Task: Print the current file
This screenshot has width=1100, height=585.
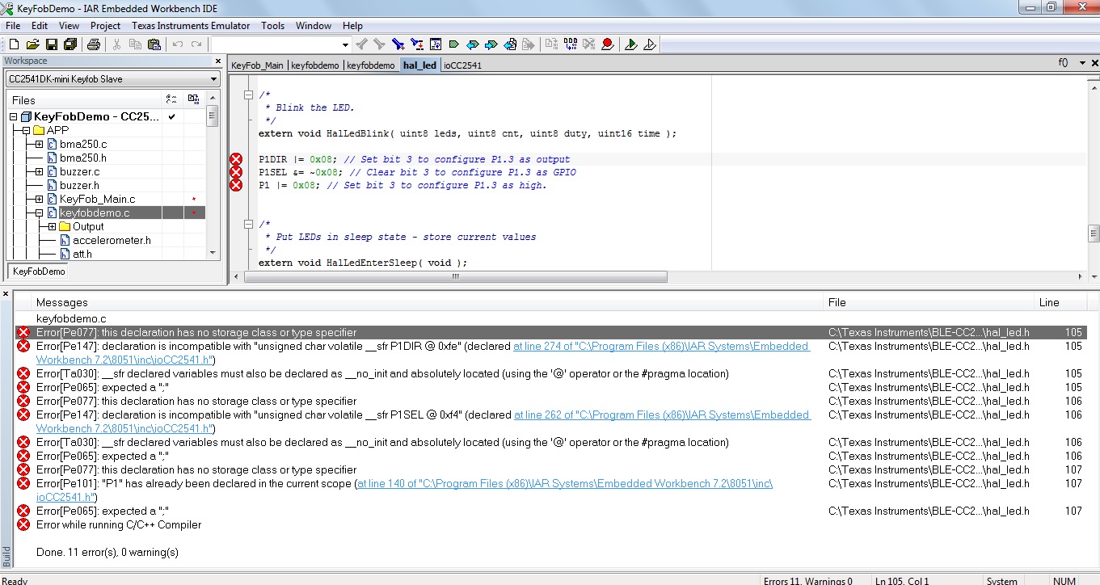Action: point(93,44)
